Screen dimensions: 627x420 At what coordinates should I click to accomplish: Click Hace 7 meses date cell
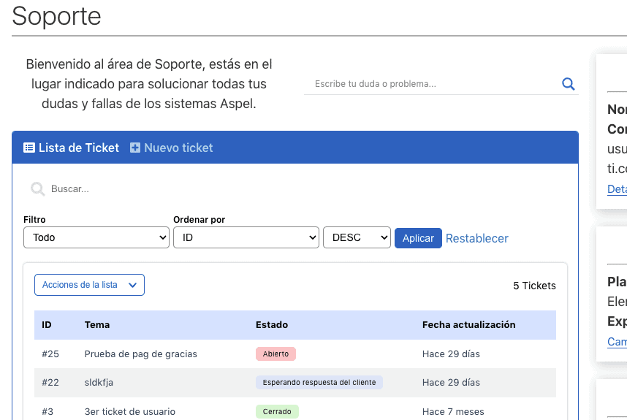tap(453, 412)
